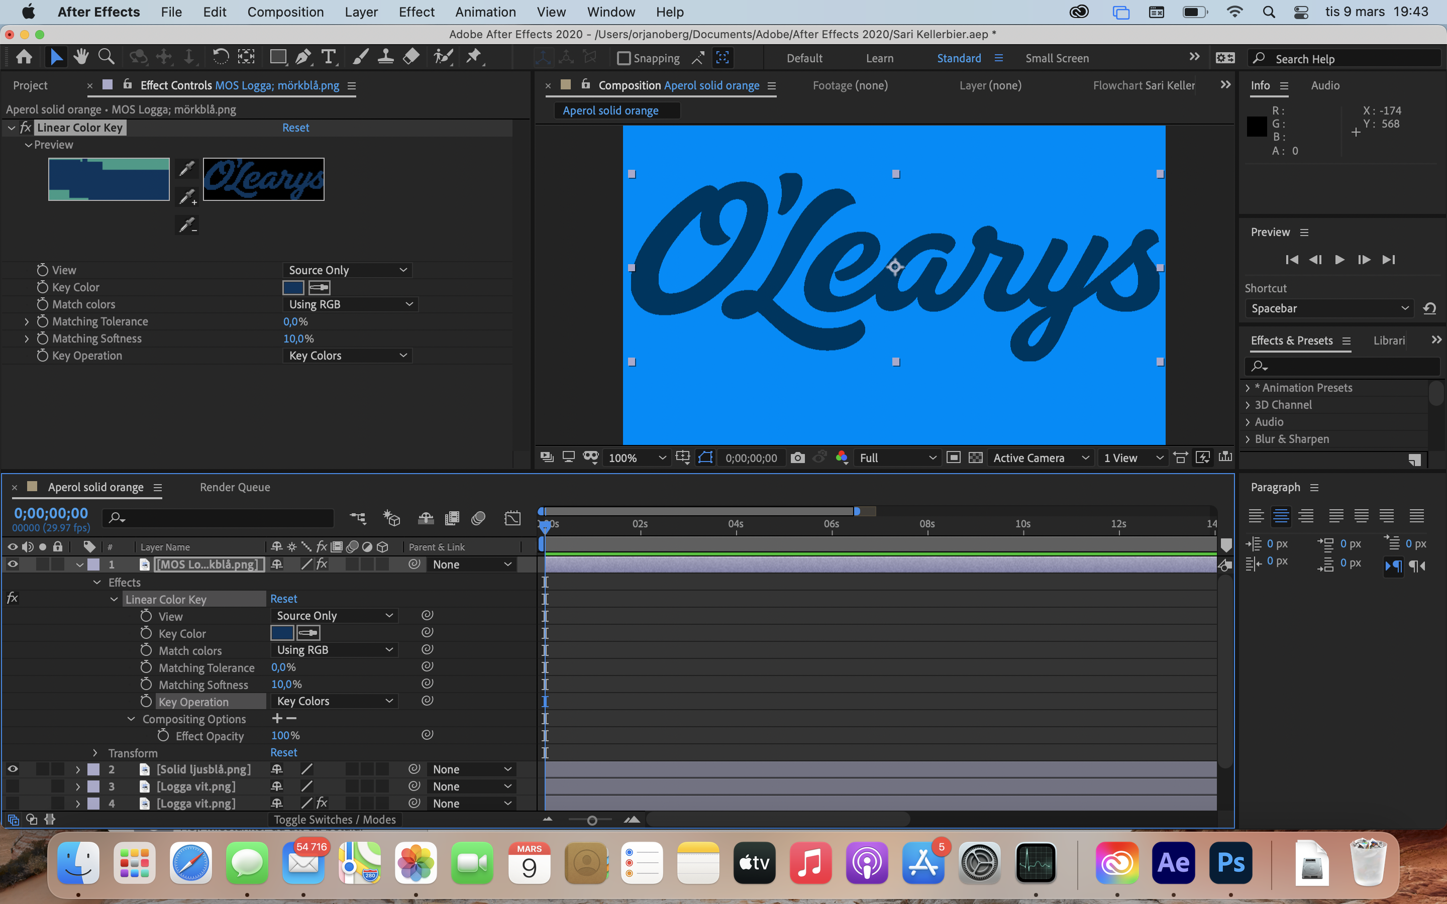This screenshot has width=1447, height=904.
Task: Switch to the Render Queue tab
Action: coord(235,487)
